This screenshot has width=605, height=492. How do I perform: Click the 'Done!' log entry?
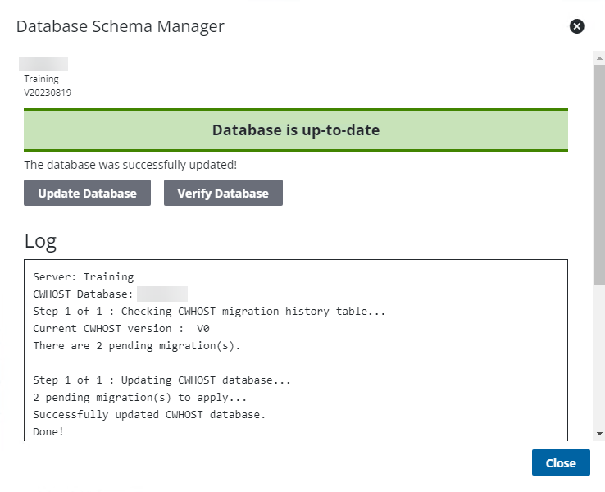(x=48, y=432)
